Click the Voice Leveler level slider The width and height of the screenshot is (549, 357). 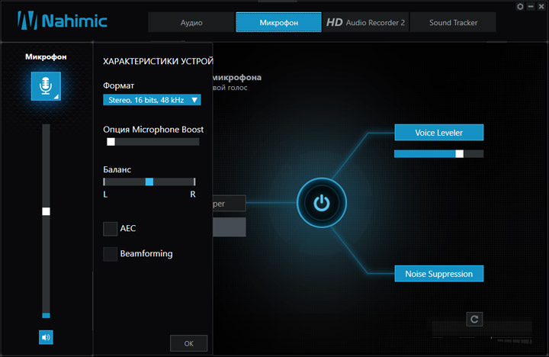[x=438, y=153]
